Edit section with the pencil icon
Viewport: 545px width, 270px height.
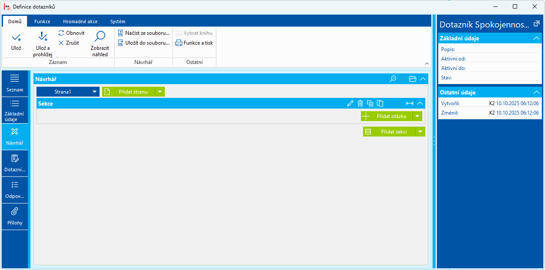(351, 103)
